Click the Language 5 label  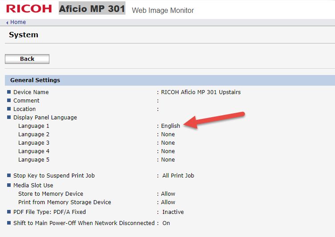coord(34,160)
